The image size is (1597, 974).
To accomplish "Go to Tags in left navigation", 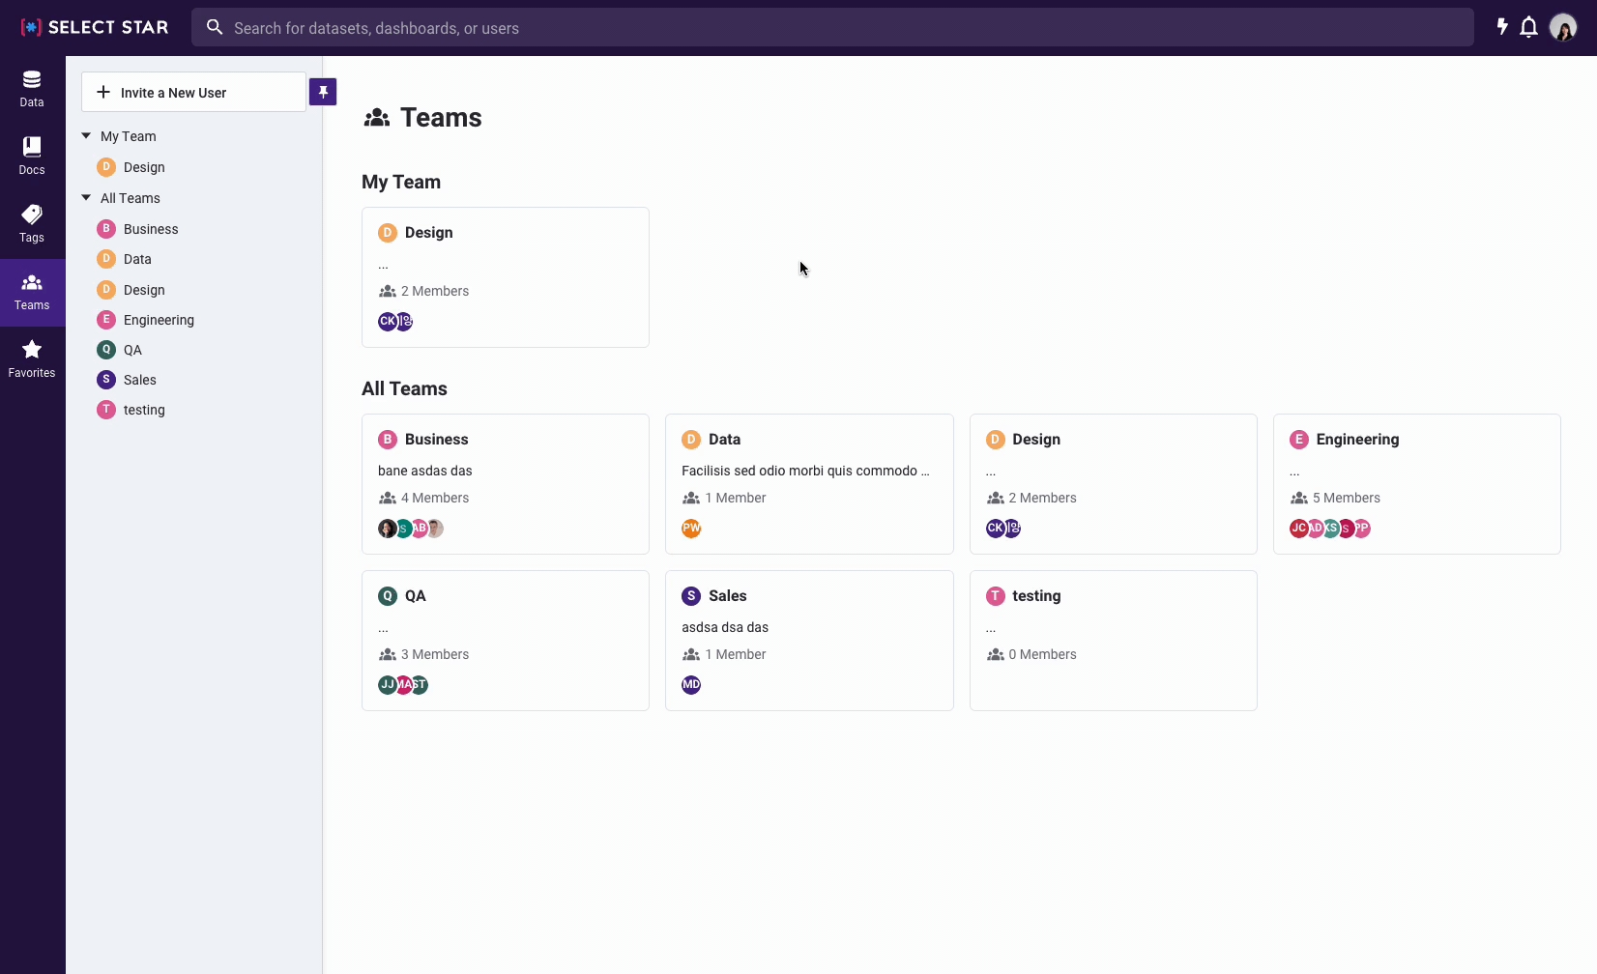I will 32,224.
